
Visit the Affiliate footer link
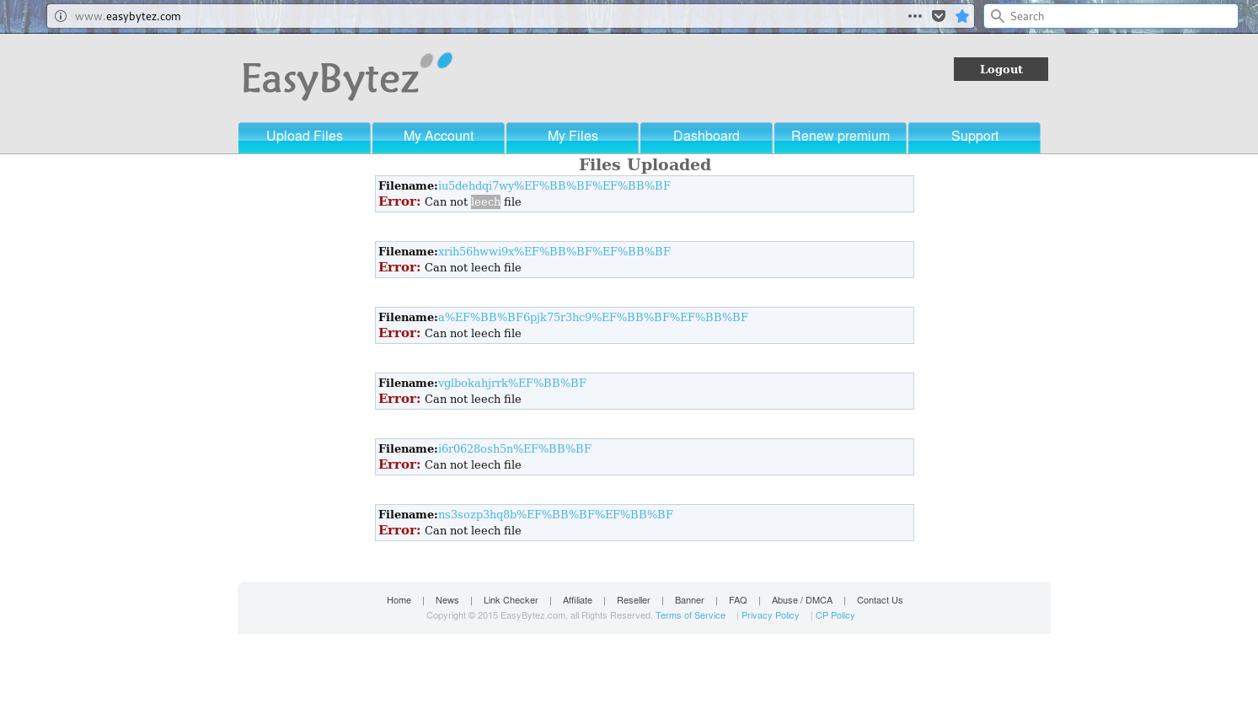pyautogui.click(x=577, y=601)
